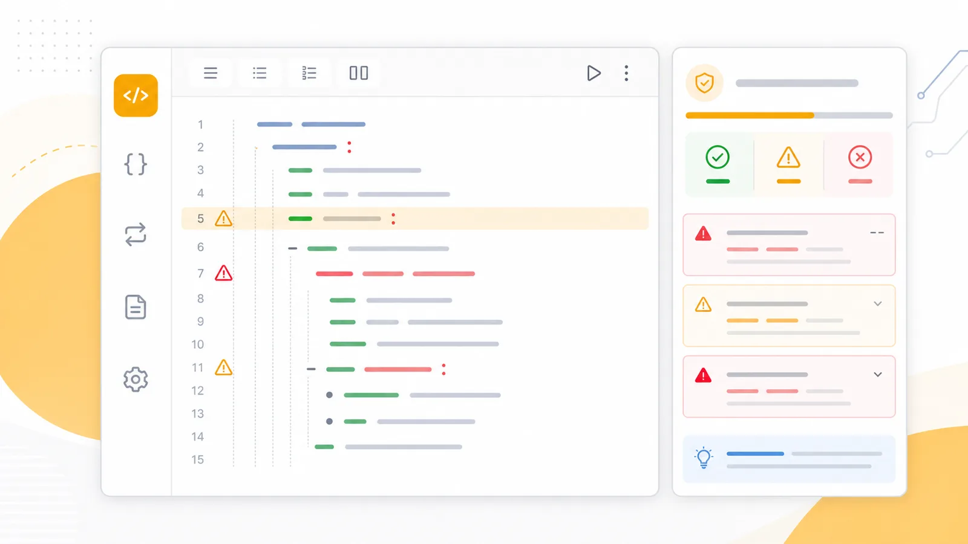
Task: Open the loop arrows sync icon
Action: pos(136,235)
